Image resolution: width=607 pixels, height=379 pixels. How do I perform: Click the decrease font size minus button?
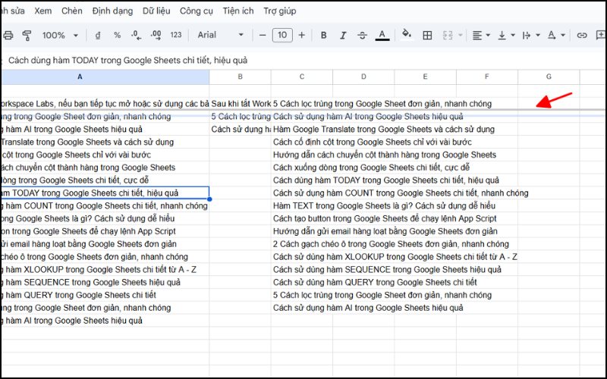(263, 35)
